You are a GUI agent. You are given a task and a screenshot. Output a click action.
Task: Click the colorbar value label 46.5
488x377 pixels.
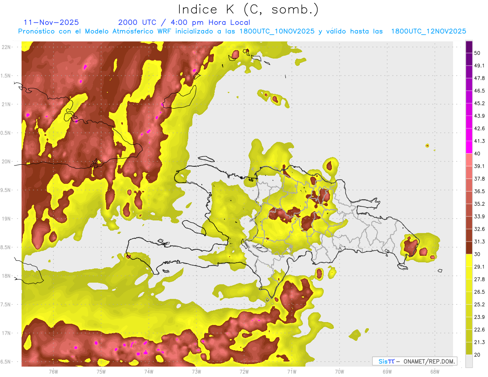click(479, 91)
